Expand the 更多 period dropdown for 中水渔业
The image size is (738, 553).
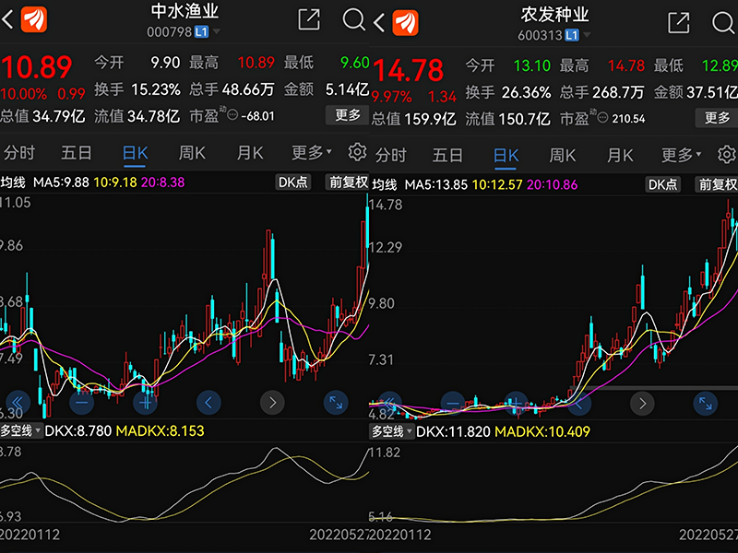point(312,152)
